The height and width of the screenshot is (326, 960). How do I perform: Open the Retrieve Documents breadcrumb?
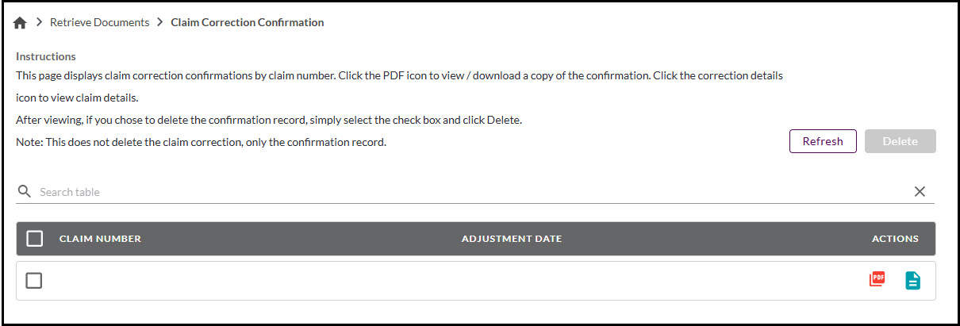(99, 23)
